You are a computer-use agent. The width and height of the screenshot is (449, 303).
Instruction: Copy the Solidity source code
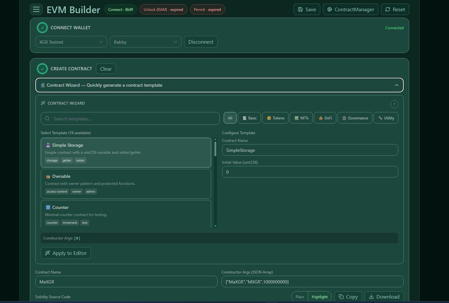[348, 297]
